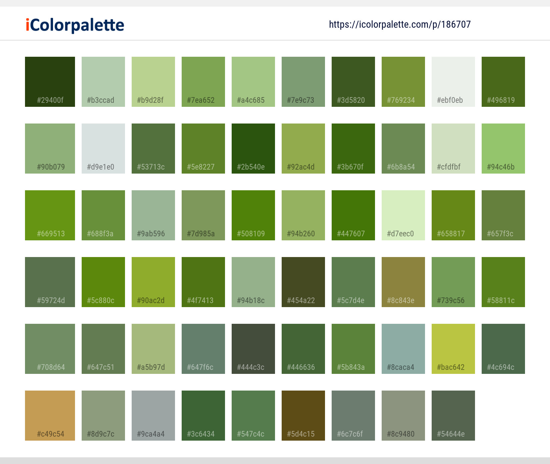
Task: Select the charcoal #444c3c swatch
Action: [253, 349]
